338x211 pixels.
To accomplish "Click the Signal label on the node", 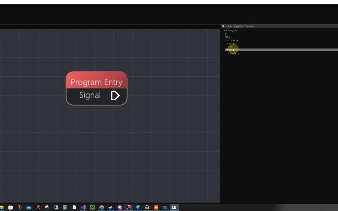I will coord(90,95).
